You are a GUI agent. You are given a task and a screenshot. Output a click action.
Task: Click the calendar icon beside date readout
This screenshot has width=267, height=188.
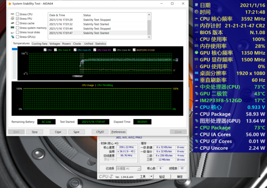pyautogui.click(x=196, y=4)
